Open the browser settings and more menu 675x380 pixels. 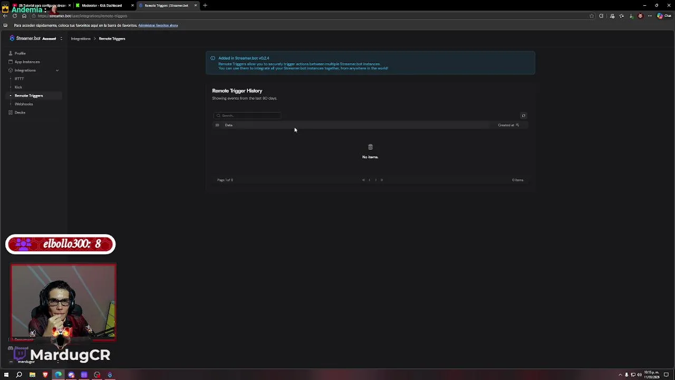(x=651, y=16)
